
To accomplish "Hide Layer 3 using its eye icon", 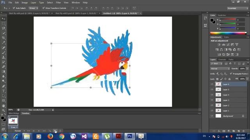I will 212,100.
